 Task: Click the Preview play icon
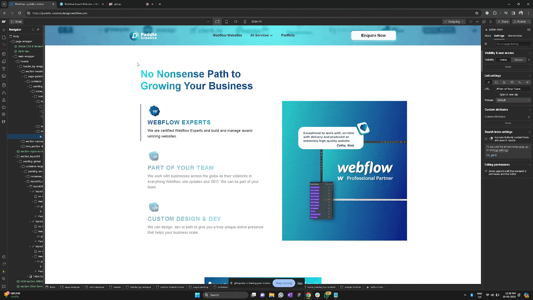click(x=491, y=22)
